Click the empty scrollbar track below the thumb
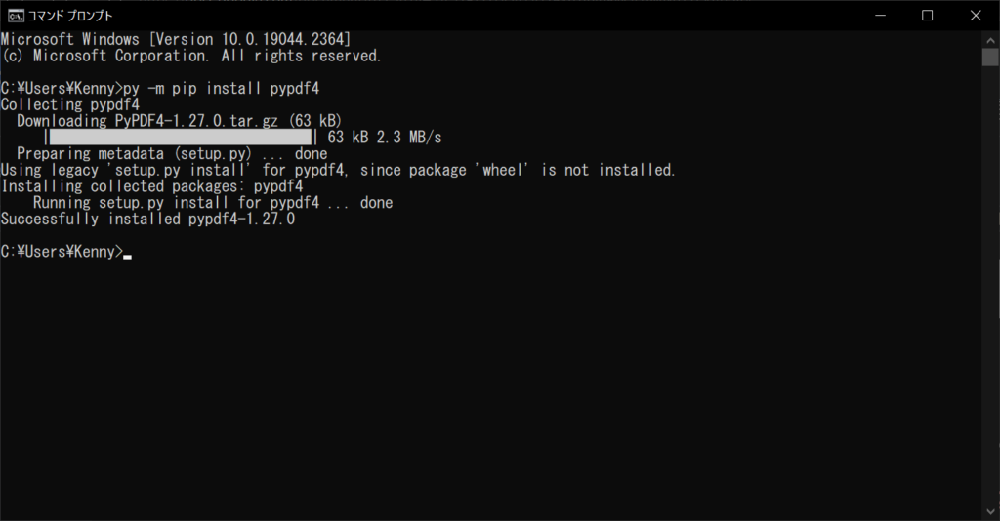The image size is (1000, 521). [x=990, y=287]
